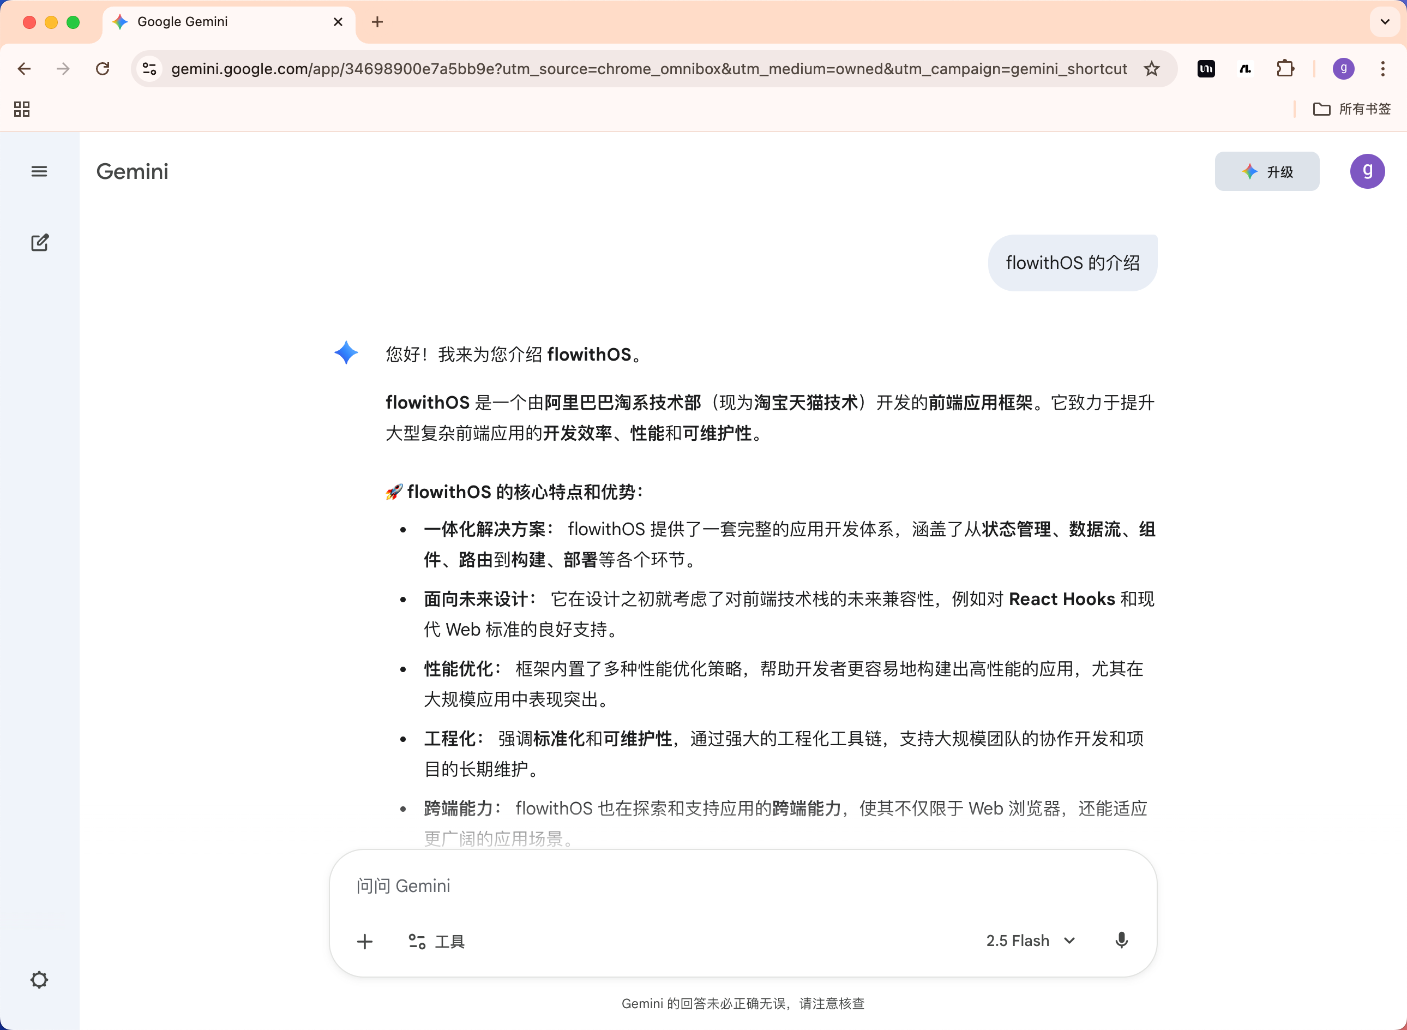Click the 升级 upgrade button
The width and height of the screenshot is (1407, 1030).
tap(1267, 171)
